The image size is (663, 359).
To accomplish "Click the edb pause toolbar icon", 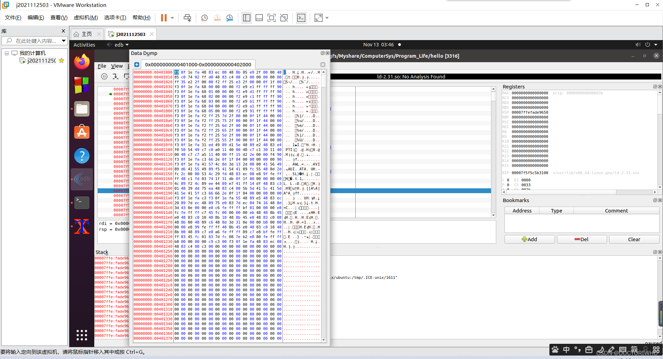I will pos(104,76).
